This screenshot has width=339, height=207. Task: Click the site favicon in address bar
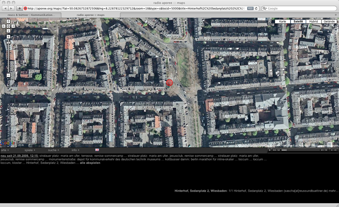[x=25, y=8]
